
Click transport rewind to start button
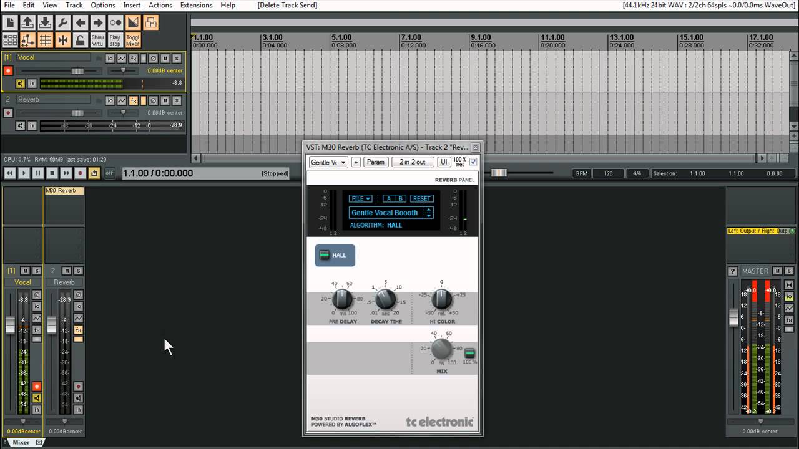[10, 173]
